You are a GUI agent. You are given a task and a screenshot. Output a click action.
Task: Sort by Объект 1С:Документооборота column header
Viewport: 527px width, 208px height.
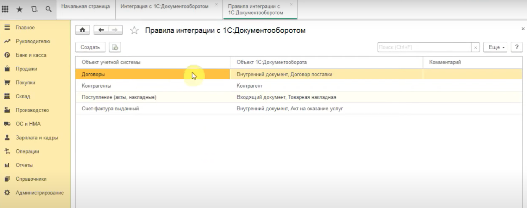(x=327, y=62)
